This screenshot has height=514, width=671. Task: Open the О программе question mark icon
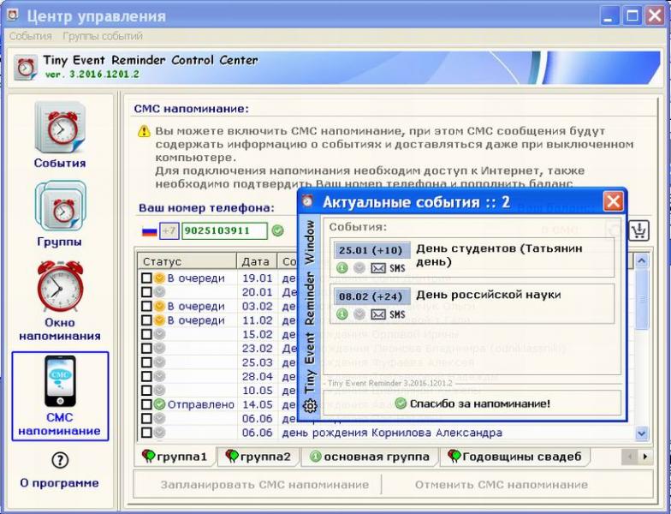60,461
